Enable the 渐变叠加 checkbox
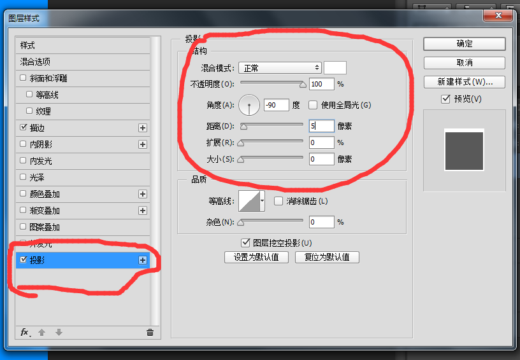 click(23, 210)
